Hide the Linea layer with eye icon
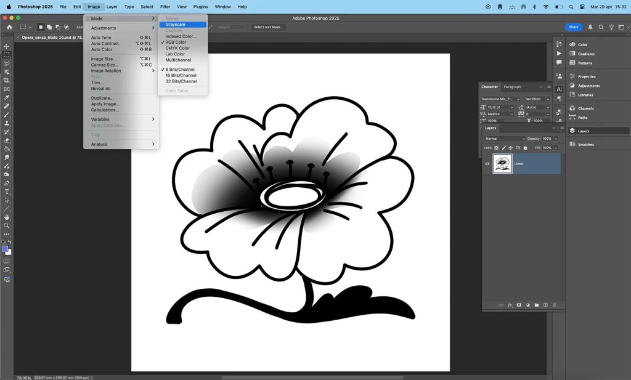This screenshot has height=380, width=631. pos(487,164)
